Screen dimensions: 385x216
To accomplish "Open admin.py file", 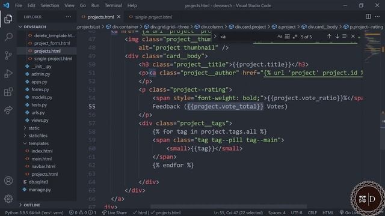I will tap(41, 74).
